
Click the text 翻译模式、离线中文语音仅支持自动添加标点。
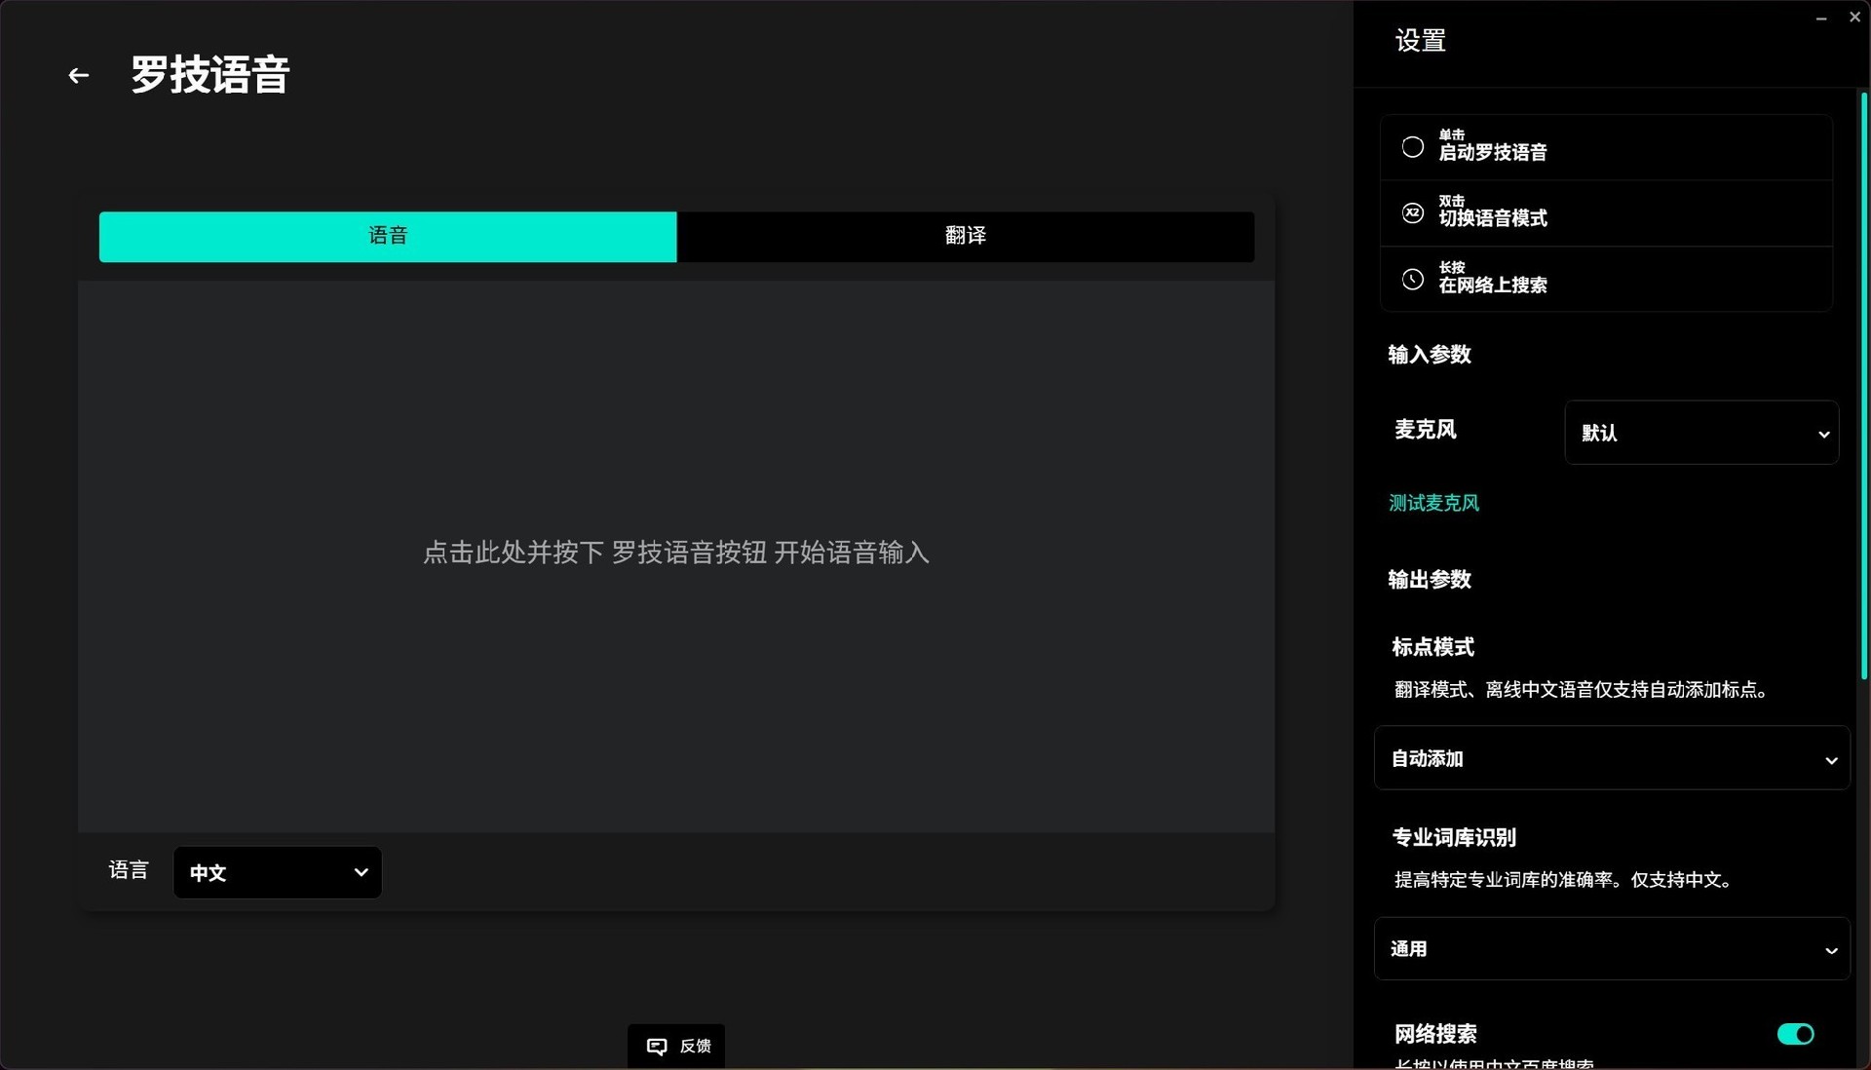point(1581,690)
